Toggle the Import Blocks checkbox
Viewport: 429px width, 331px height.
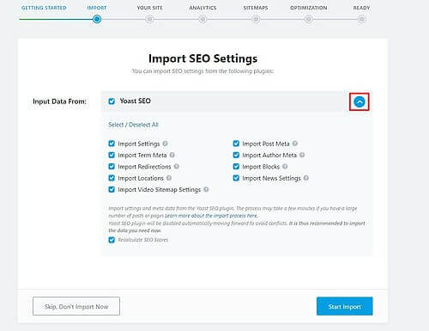pyautogui.click(x=236, y=167)
